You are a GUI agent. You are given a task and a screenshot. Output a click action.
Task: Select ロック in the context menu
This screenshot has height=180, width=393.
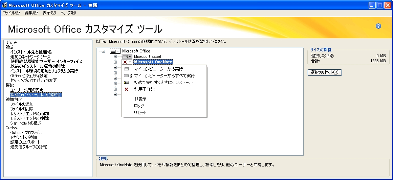click(x=139, y=106)
